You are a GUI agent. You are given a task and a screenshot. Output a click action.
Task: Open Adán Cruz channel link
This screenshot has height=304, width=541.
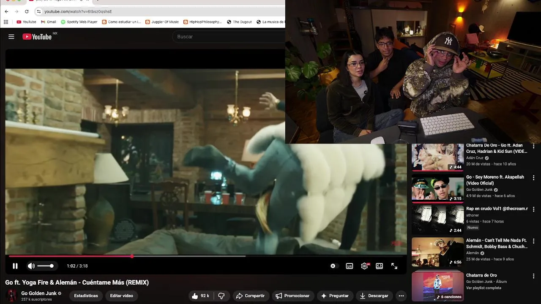475,158
